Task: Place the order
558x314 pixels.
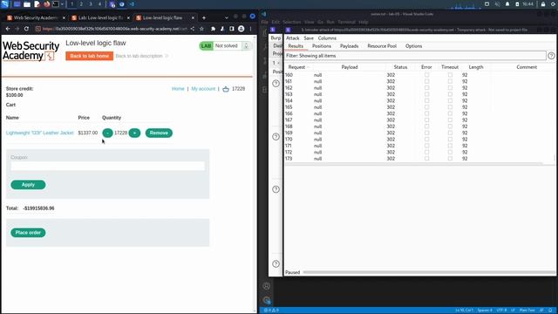Action: pyautogui.click(x=28, y=233)
